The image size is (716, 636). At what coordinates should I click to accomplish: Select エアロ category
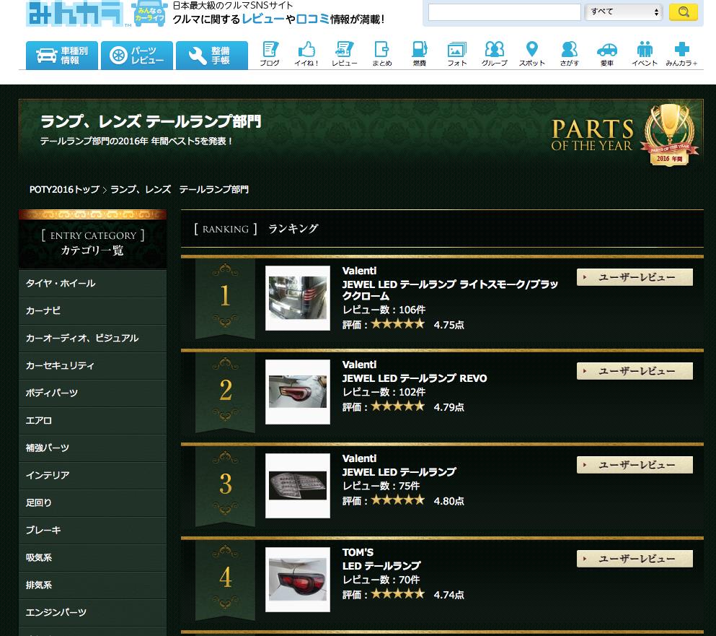(93, 421)
